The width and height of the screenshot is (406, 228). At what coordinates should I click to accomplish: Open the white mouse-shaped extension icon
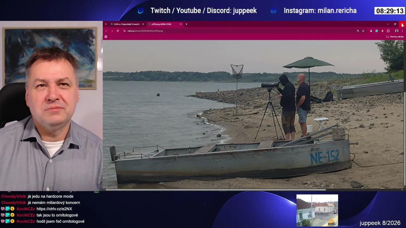371,31
